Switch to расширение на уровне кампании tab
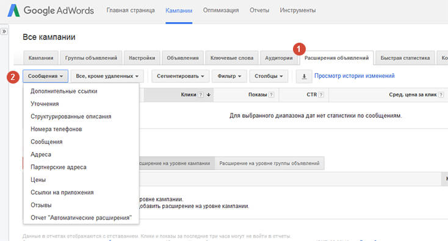This screenshot has height=241, width=448. coord(176,164)
